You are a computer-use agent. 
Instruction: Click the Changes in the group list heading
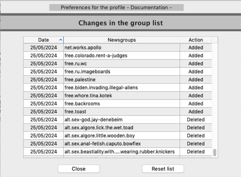(x=120, y=23)
